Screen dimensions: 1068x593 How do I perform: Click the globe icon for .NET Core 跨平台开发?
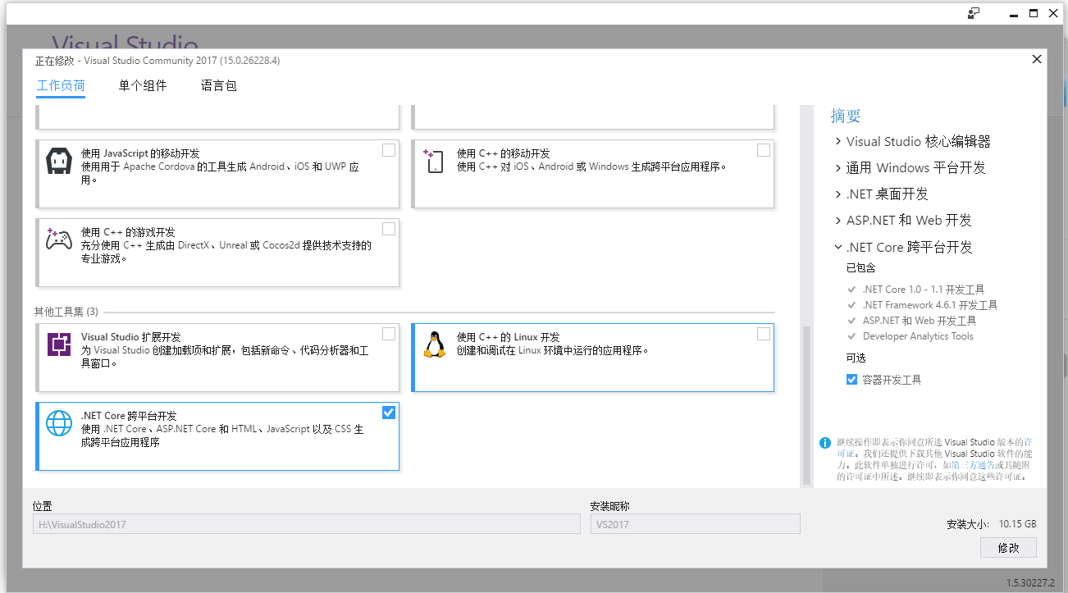click(x=59, y=423)
